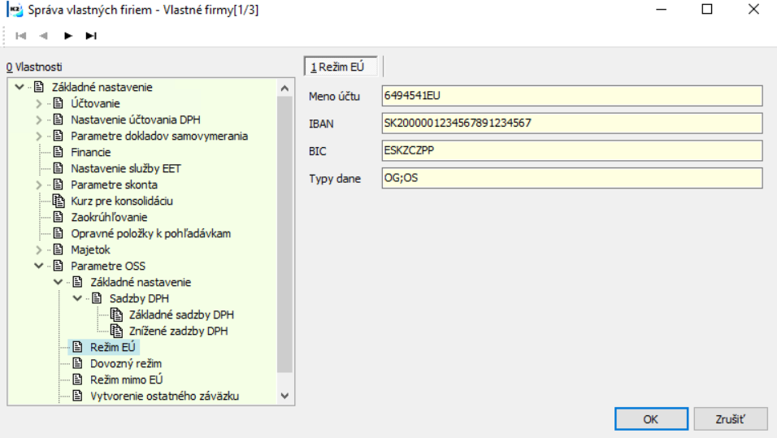Expand the Účtovanie tree node

[39, 103]
